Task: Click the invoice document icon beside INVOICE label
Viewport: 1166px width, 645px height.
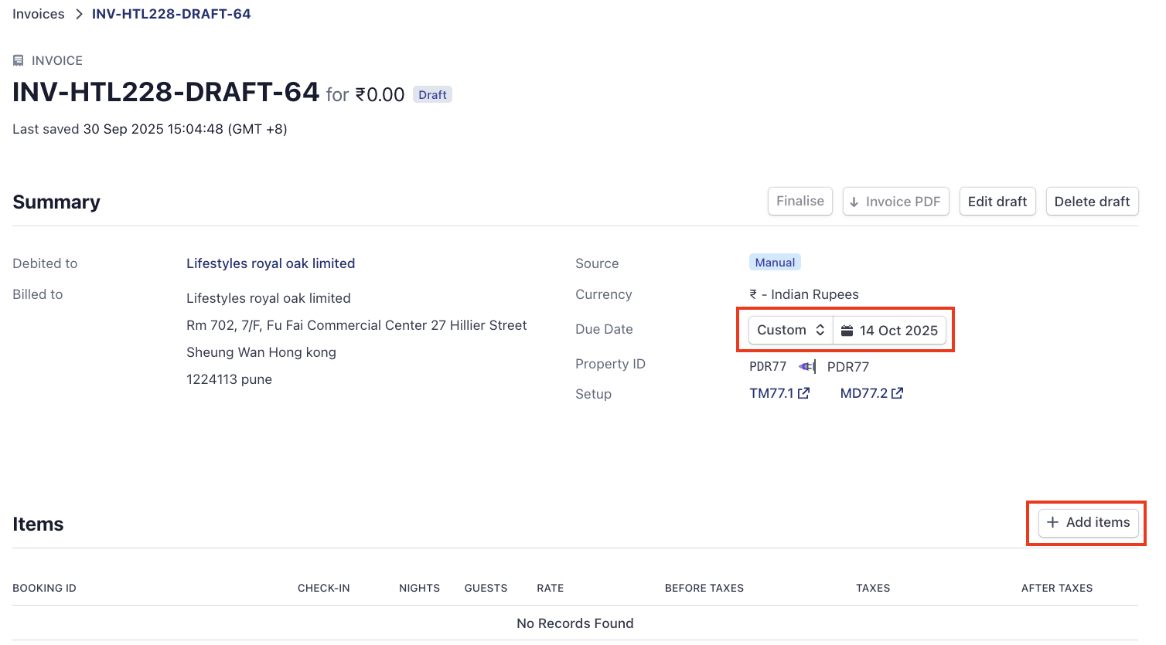Action: (19, 60)
